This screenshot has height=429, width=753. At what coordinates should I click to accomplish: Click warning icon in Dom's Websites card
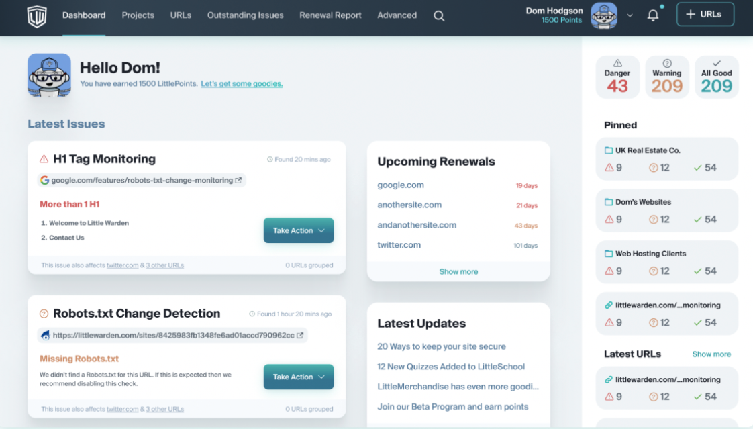[653, 219]
